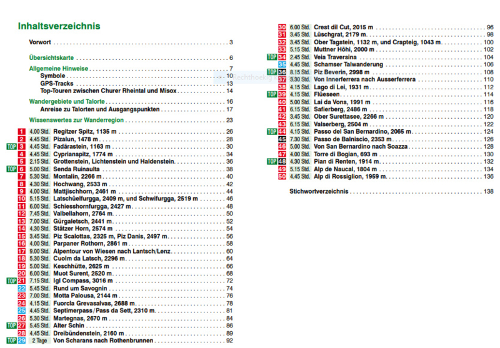Select Lago di Lei, 1931 m entry
Image resolution: width=500 pixels, height=348 pixels.
(x=341, y=87)
